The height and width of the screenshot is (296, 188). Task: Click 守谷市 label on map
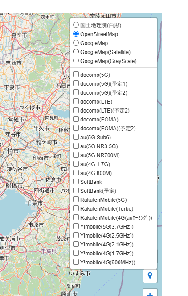click(x=13, y=134)
